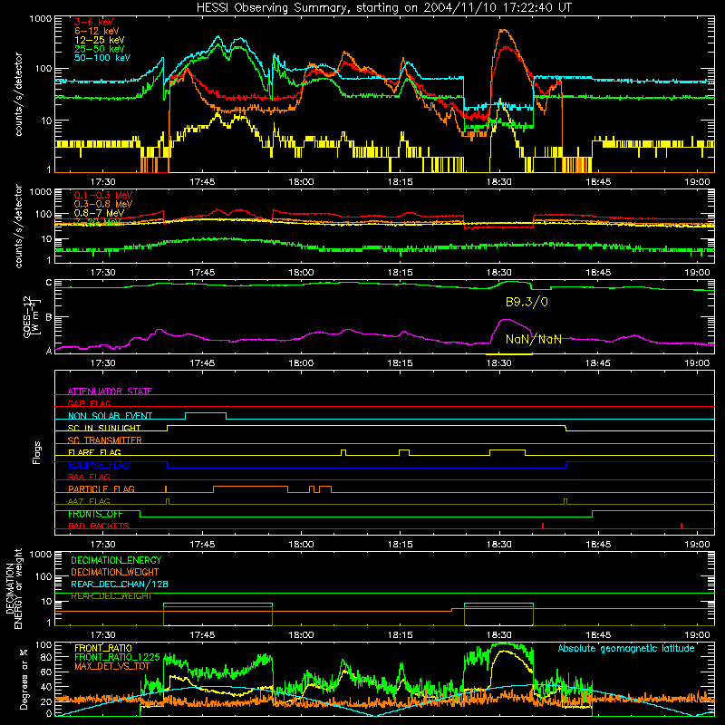725x725 pixels.
Task: Click the GOES-12 vertical axis label
Action: [x=33, y=317]
